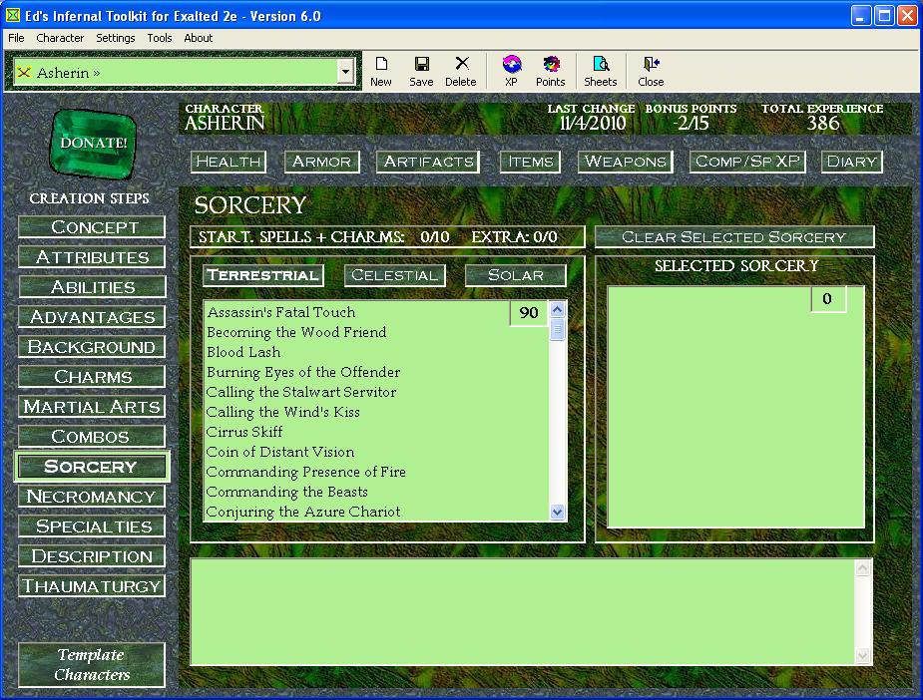The height and width of the screenshot is (700, 923).
Task: Go to the Abilities creation step
Action: click(92, 287)
